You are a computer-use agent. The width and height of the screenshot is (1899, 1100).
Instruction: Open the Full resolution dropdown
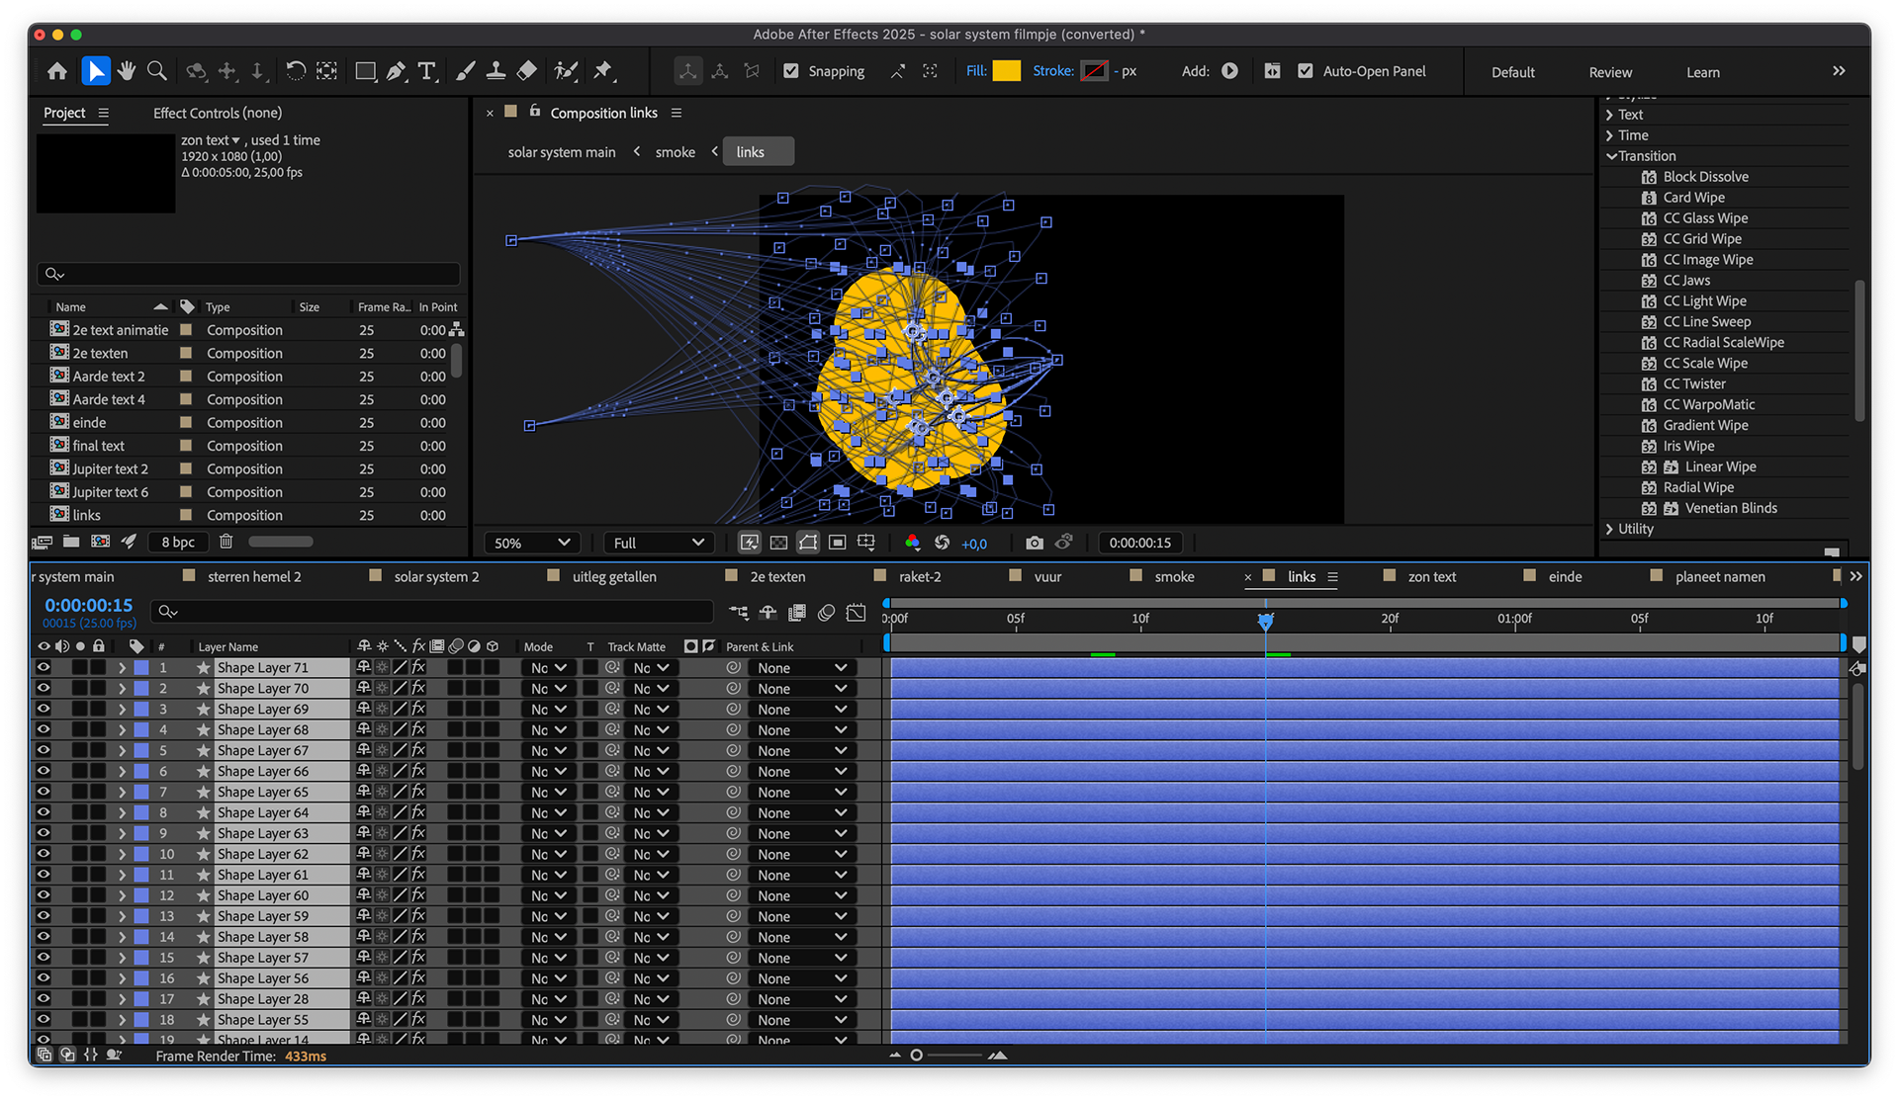point(658,543)
